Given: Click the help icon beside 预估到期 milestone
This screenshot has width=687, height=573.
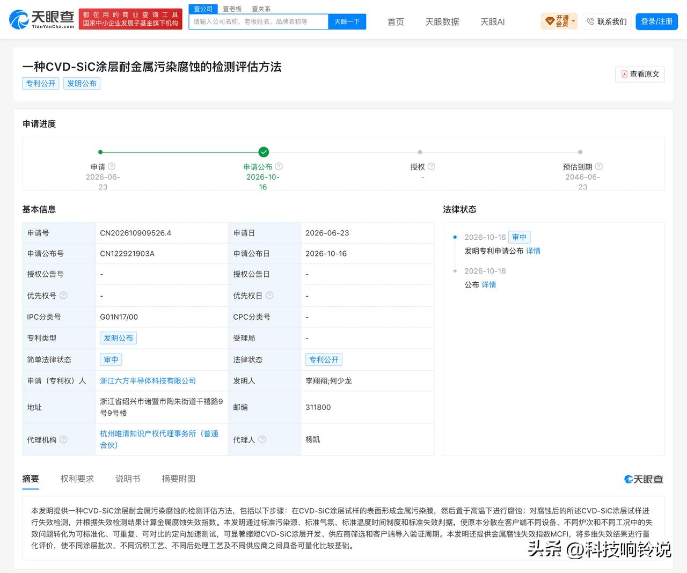Looking at the screenshot, I should click(x=599, y=166).
